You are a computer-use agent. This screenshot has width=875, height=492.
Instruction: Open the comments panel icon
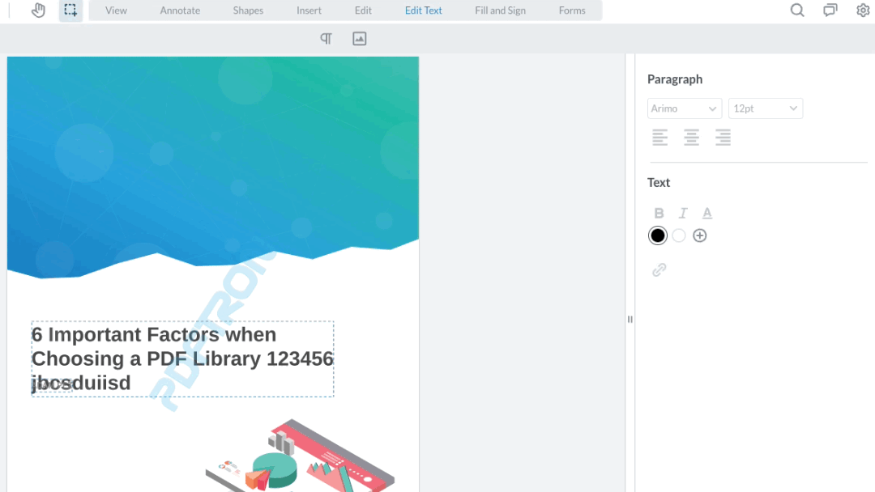pyautogui.click(x=829, y=10)
